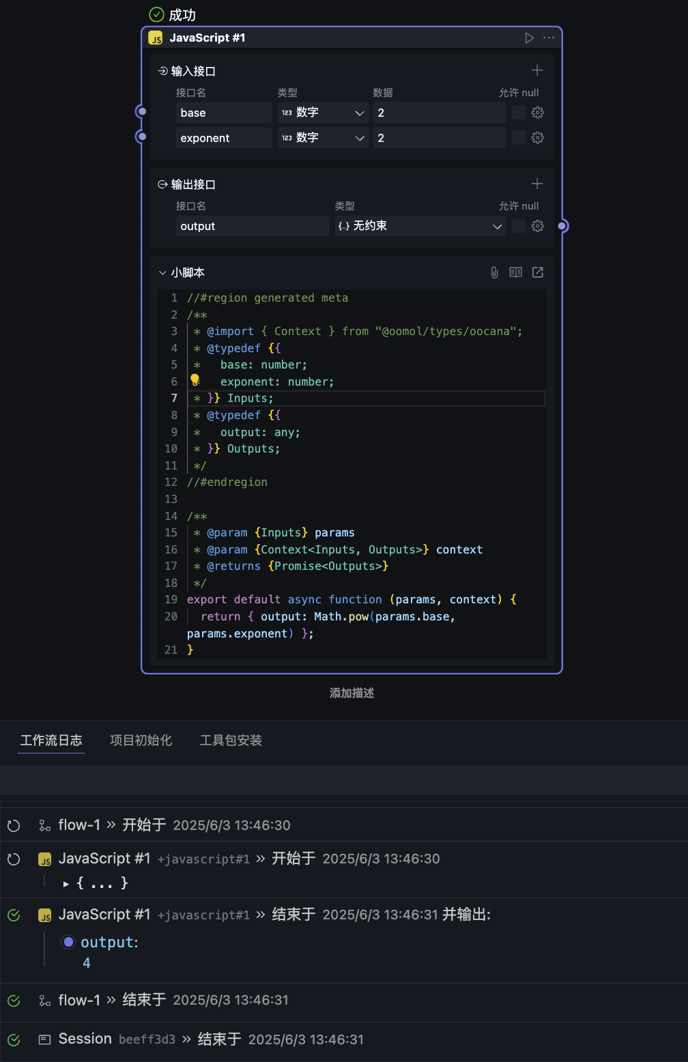The height and width of the screenshot is (1062, 688).
Task: Switch to the 工具包安装 tab
Action: 231,741
